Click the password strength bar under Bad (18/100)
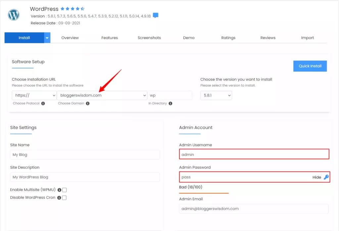Screen dimensions: 339x231 (204, 193)
